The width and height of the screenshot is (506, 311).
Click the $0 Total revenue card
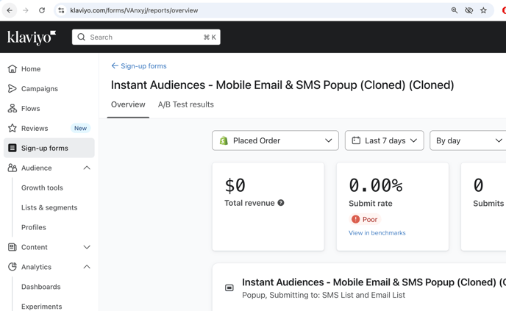tap(268, 207)
